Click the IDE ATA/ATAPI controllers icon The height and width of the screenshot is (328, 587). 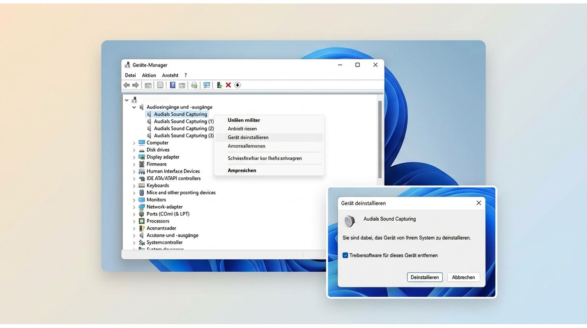[142, 178]
